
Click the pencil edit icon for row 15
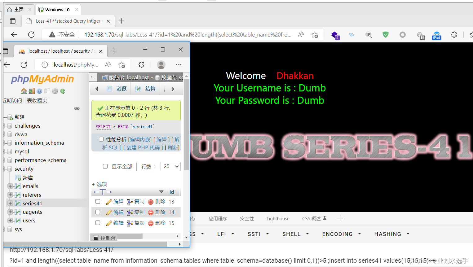[109, 223]
